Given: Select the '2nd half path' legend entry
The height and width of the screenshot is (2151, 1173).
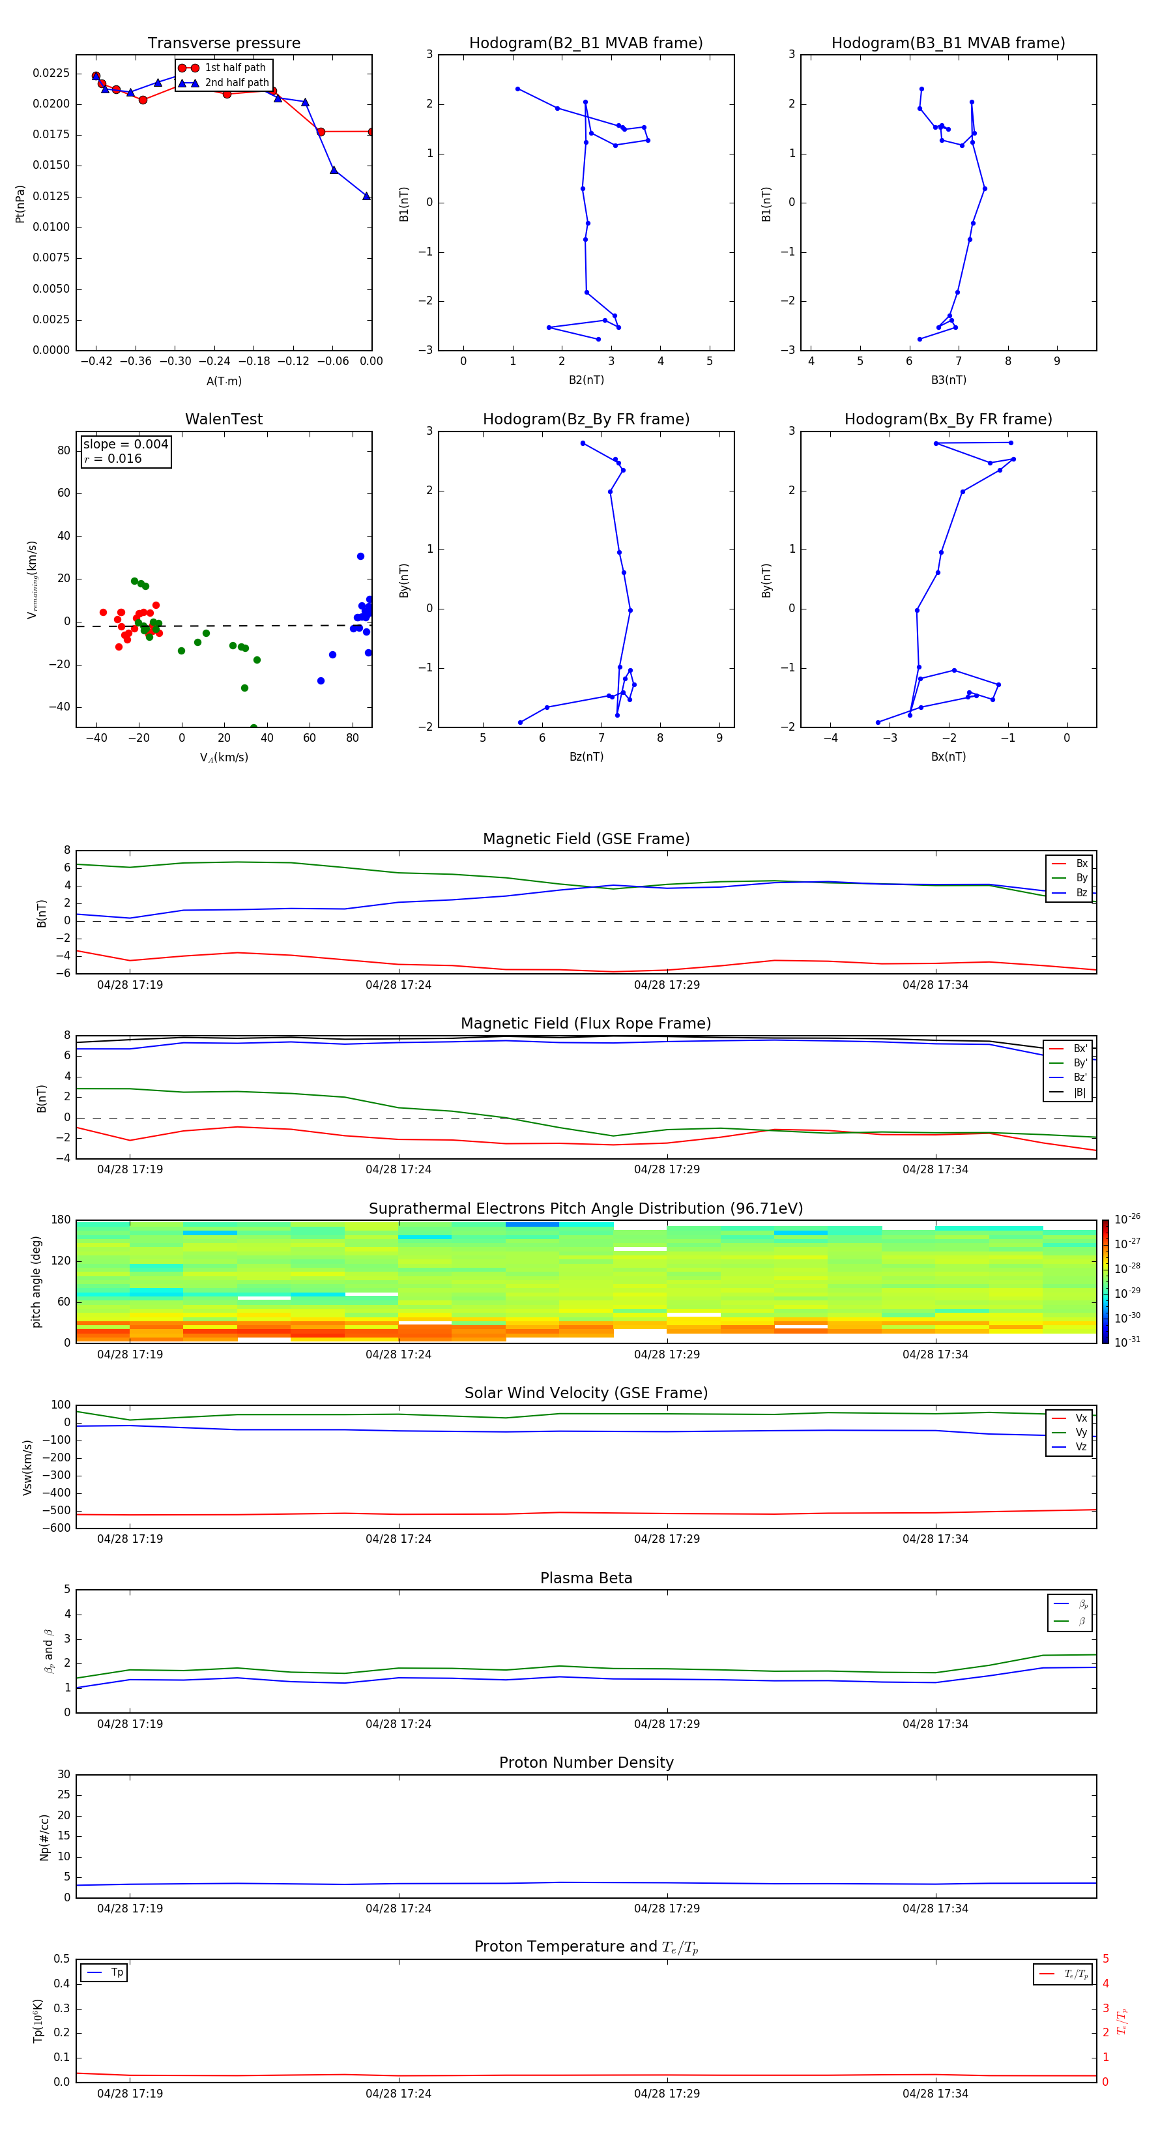Looking at the screenshot, I should click(224, 83).
